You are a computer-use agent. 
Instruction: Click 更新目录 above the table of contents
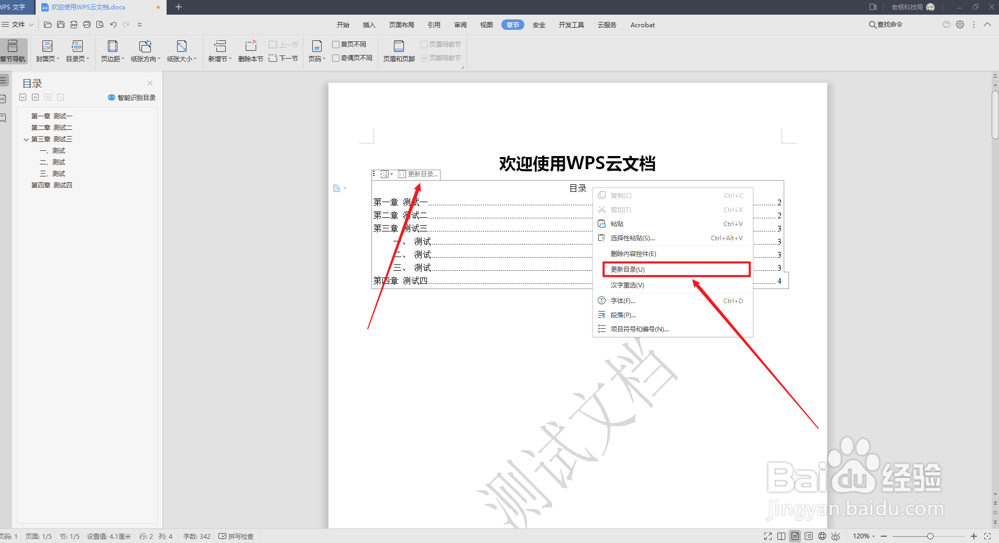(x=422, y=174)
